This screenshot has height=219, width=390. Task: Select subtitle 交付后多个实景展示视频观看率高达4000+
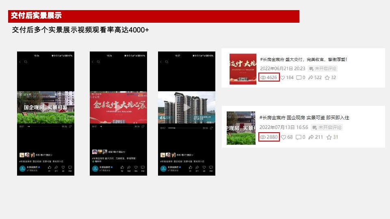(80, 30)
